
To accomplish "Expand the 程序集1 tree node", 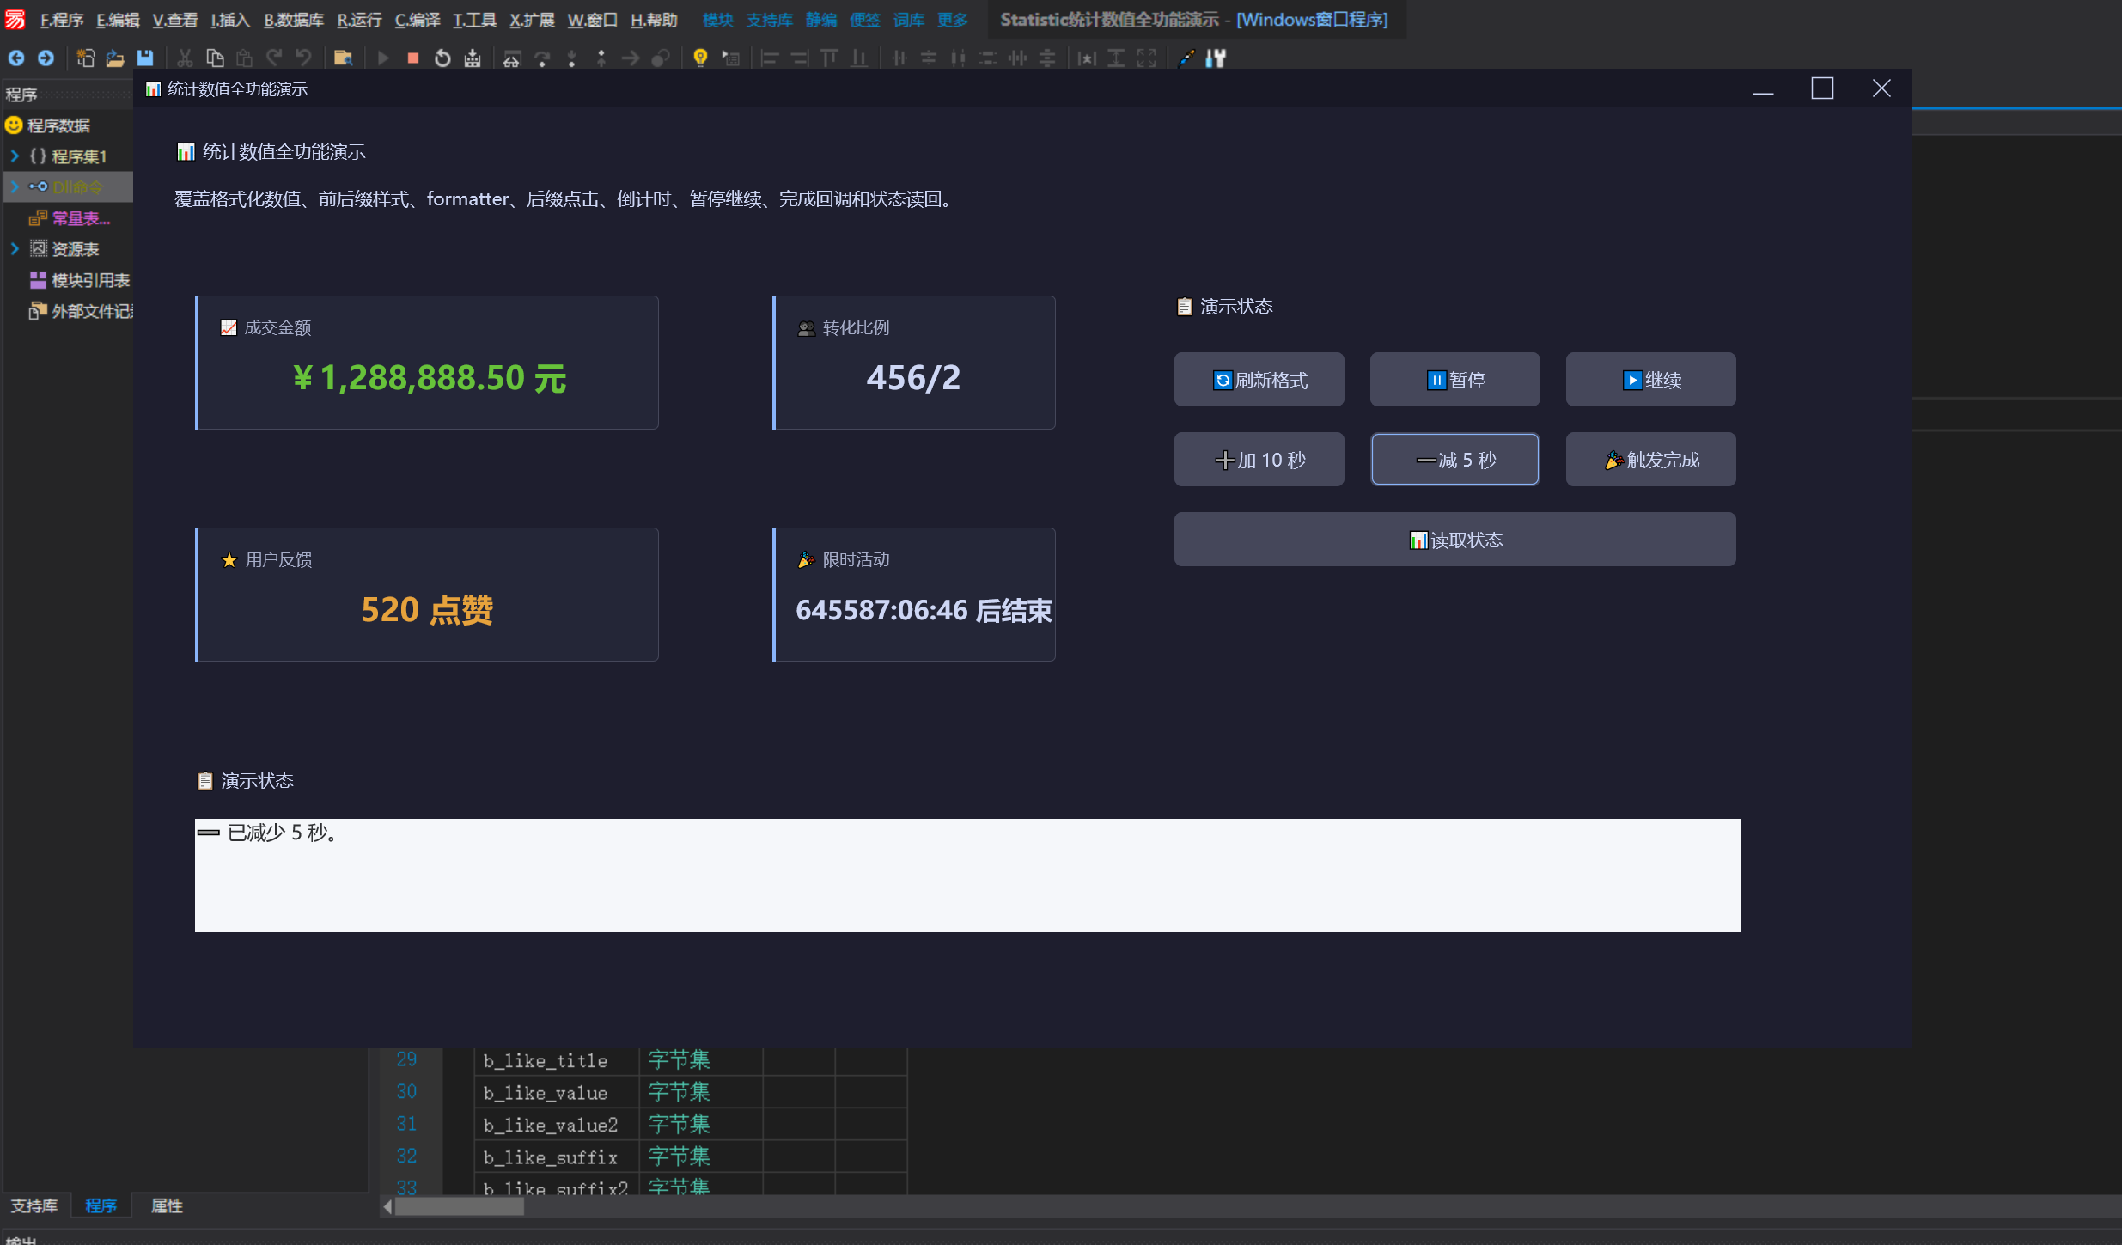I will click(15, 156).
